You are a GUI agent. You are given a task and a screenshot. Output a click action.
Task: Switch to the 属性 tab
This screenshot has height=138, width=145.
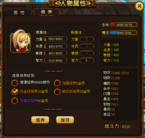coord(19,13)
